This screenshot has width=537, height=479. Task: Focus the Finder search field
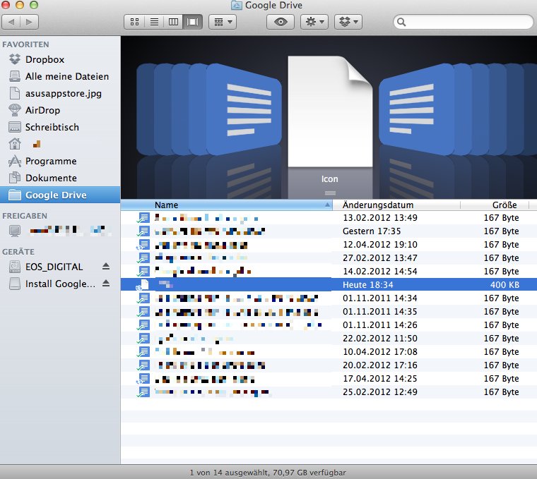(x=464, y=23)
